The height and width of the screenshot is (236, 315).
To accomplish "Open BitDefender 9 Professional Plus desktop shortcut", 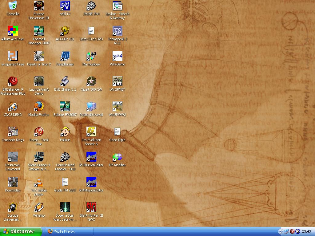I will point(13,81).
